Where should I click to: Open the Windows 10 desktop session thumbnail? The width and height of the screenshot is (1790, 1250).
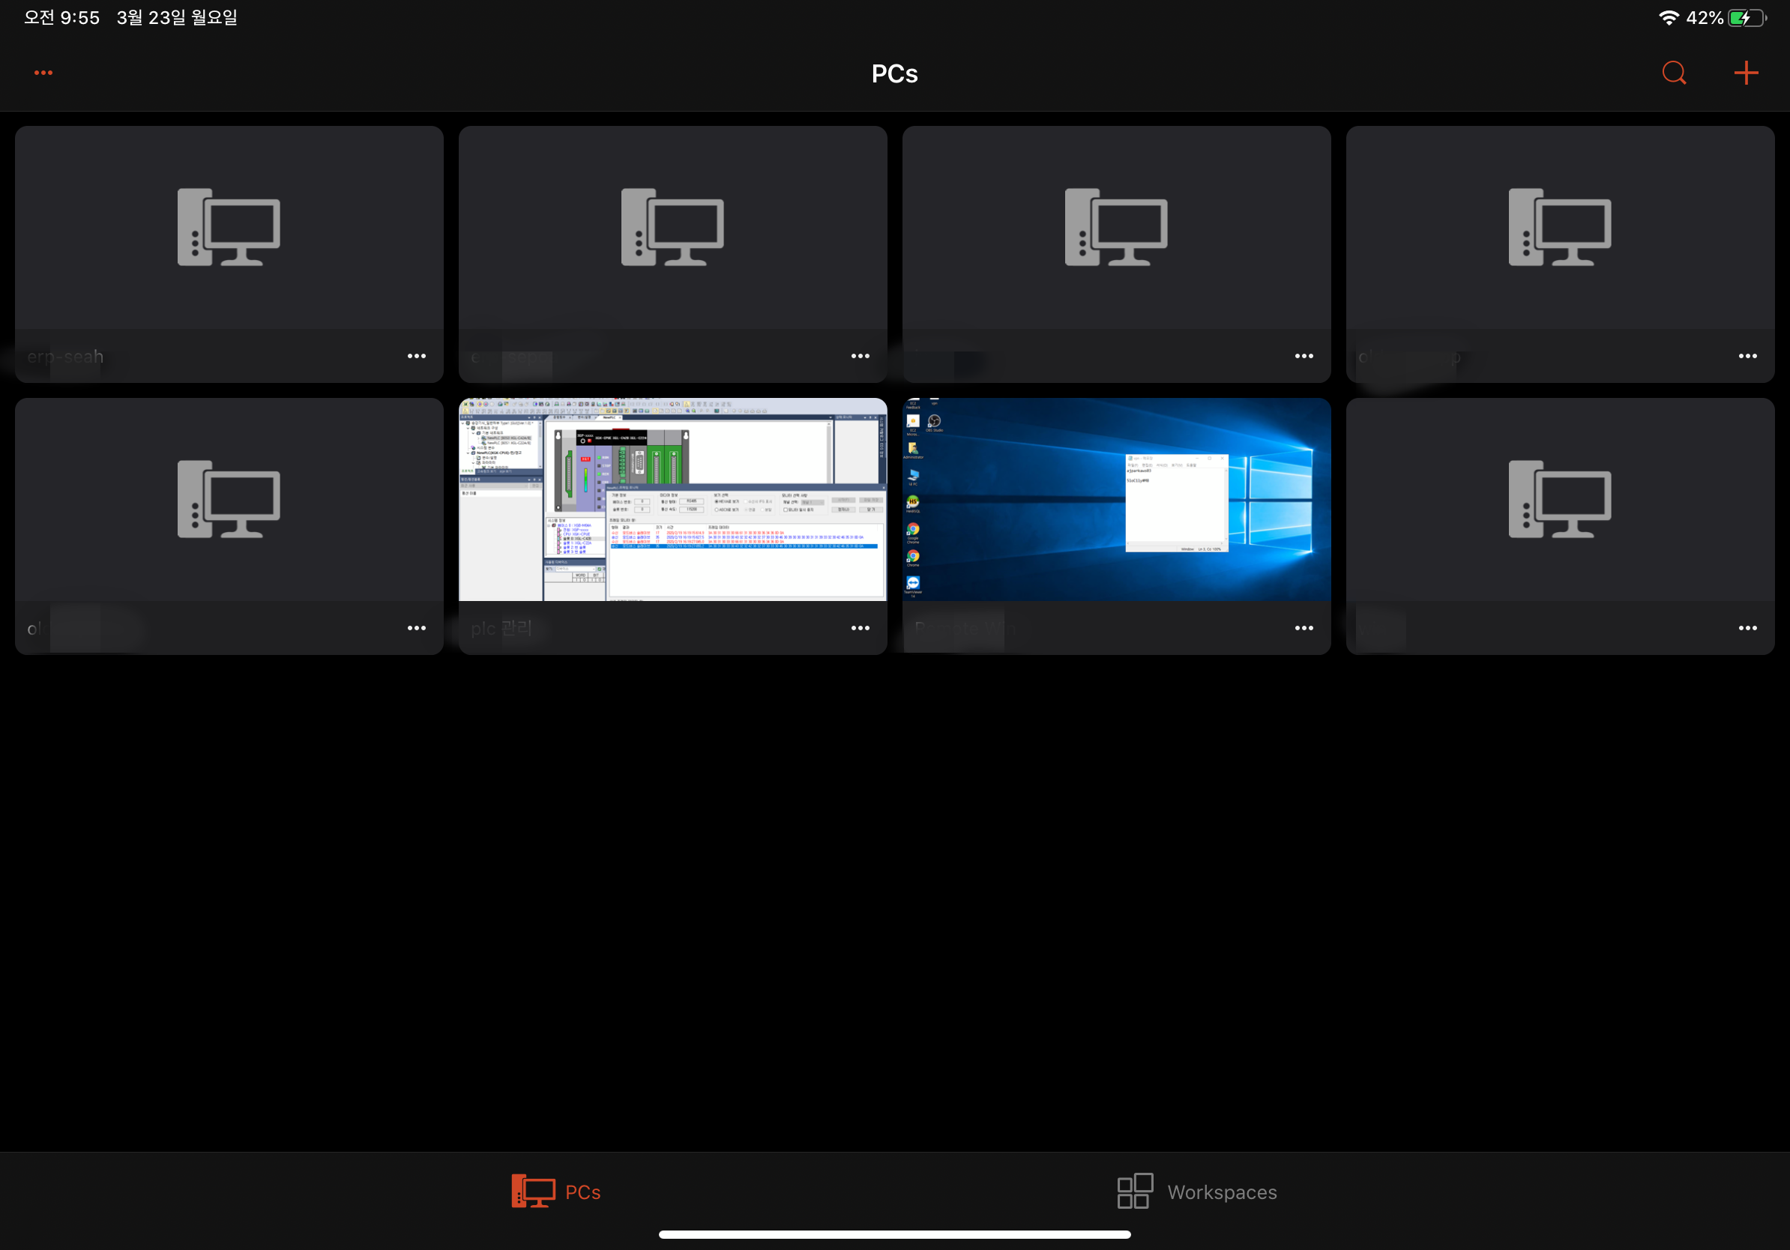pos(1115,500)
